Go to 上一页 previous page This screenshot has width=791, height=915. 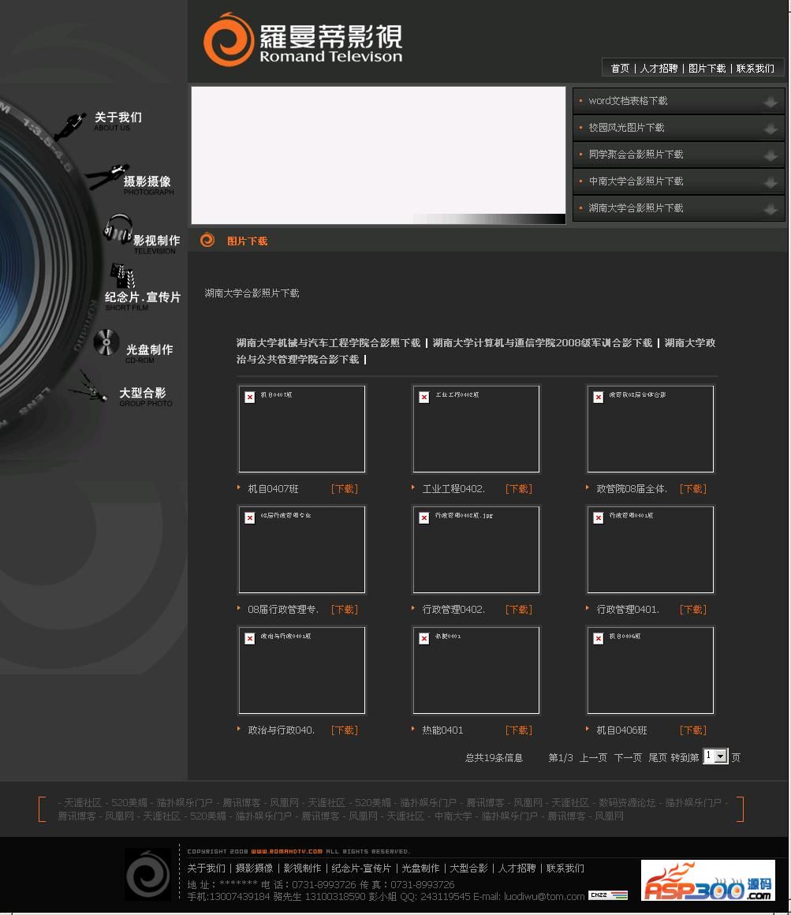[593, 758]
